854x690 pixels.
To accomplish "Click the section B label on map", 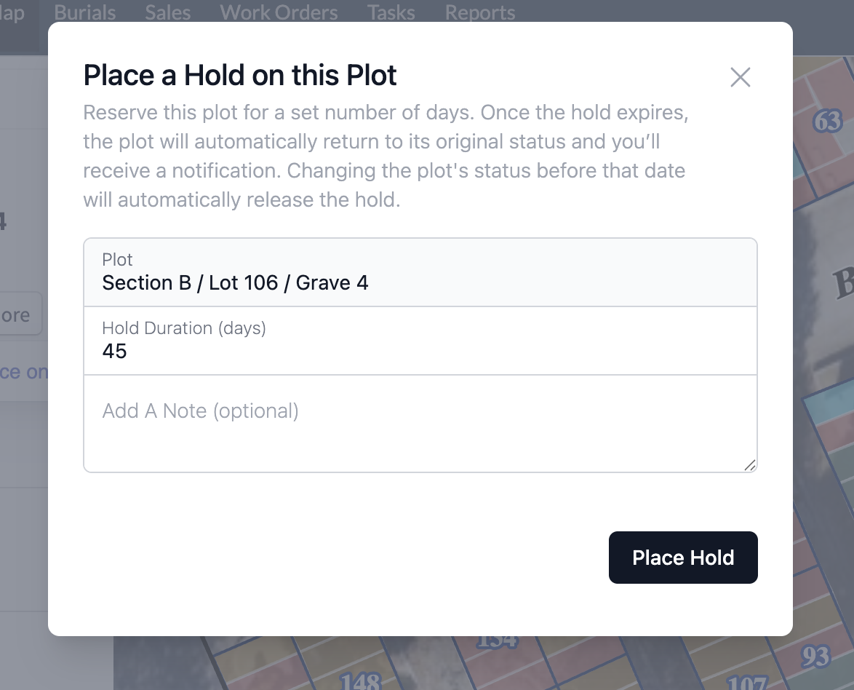I will click(x=842, y=282).
